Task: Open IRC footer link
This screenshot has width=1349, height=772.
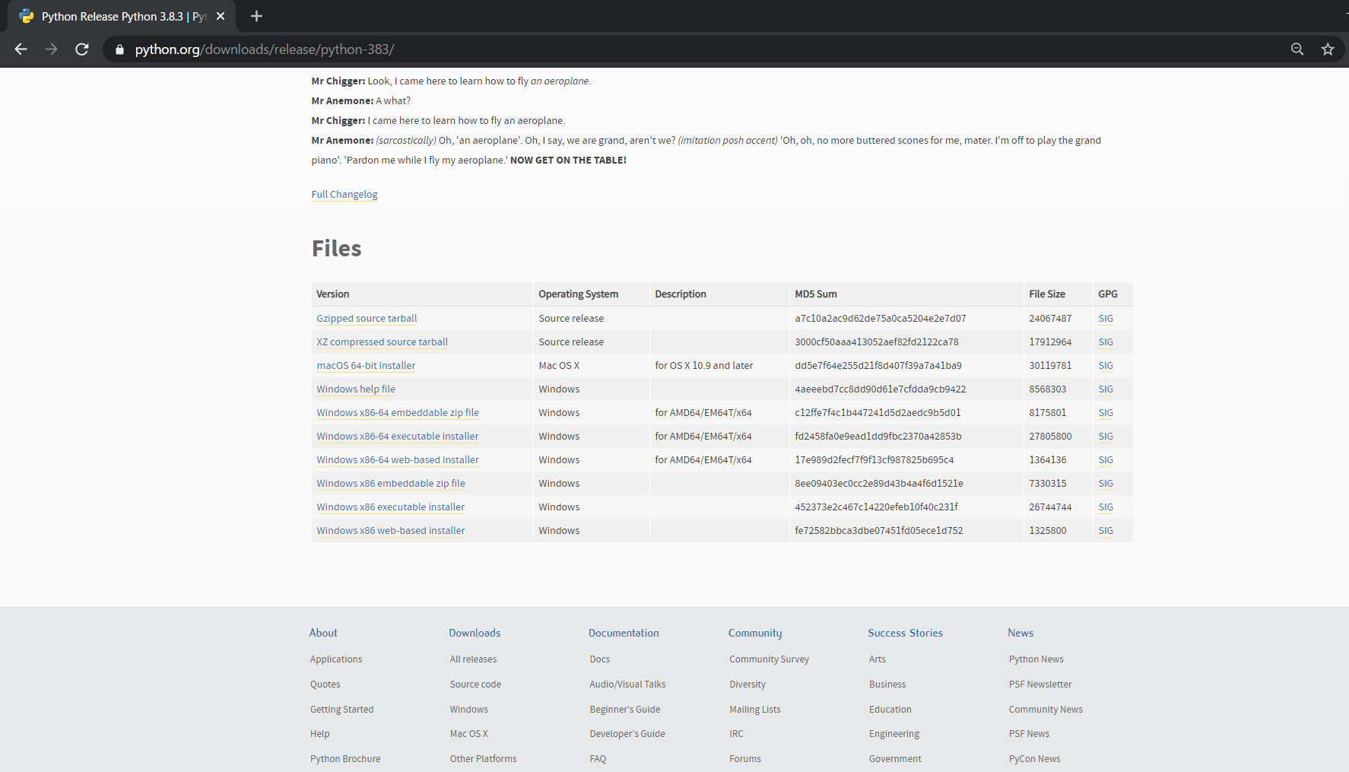Action: pyautogui.click(x=736, y=734)
